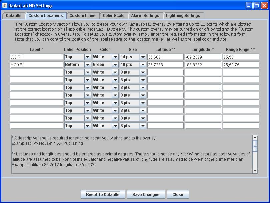Screen dimensions: 270x203
Task: Click the Reset To Defaults button
Action: tap(103, 194)
